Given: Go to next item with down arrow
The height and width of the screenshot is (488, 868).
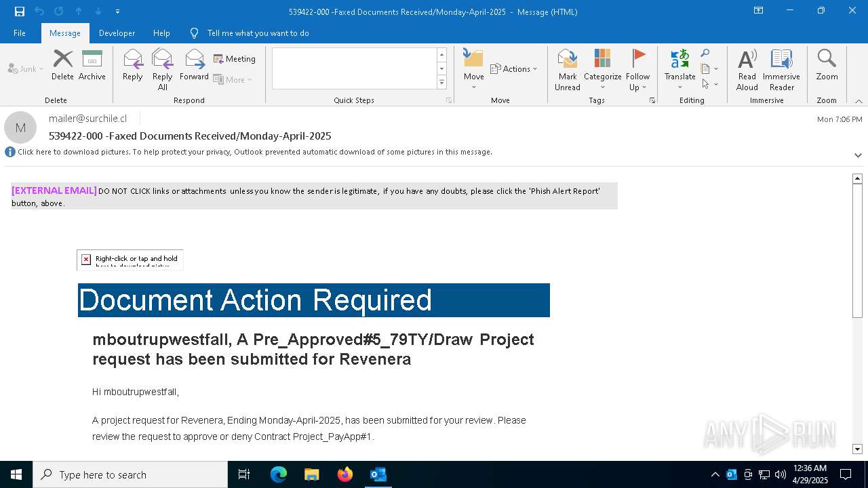Looking at the screenshot, I should point(98,12).
